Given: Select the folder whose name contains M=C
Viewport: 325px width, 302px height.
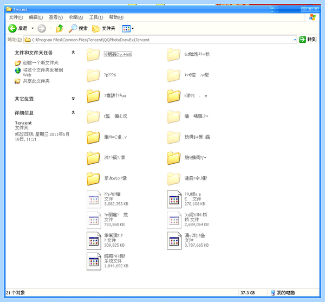Looking at the screenshot, I should point(107,137).
